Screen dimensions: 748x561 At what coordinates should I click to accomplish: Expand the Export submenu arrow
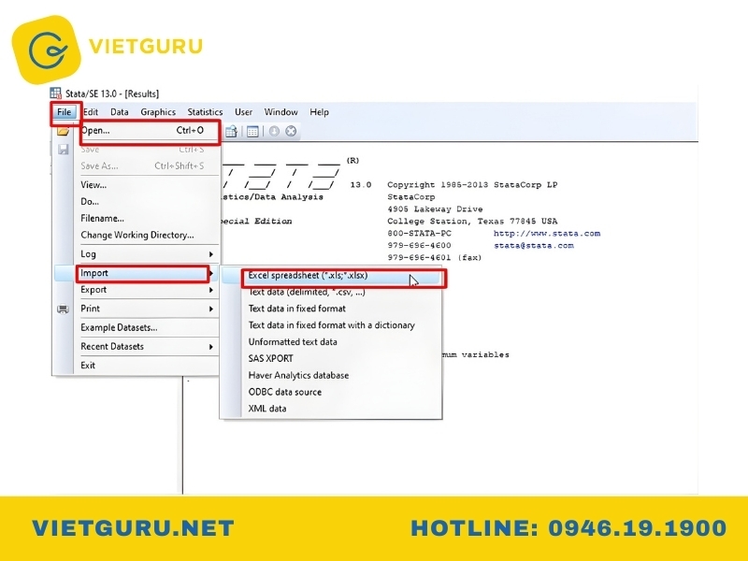point(211,290)
